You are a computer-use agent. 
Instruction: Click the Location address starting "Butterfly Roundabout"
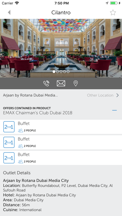(x=58, y=188)
